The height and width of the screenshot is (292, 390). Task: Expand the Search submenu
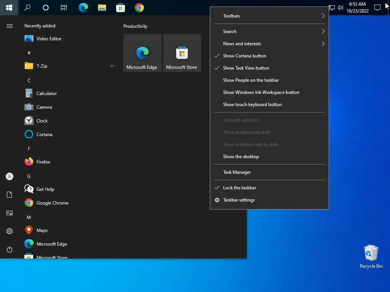pyautogui.click(x=269, y=32)
